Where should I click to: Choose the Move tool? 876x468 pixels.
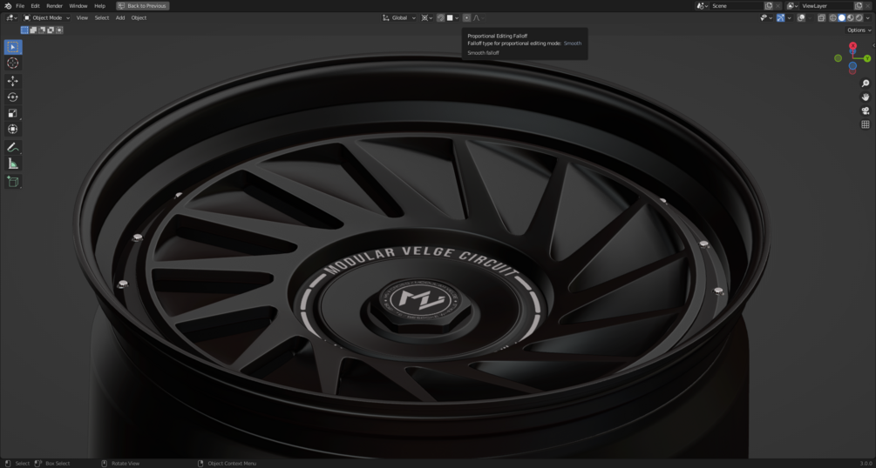pos(13,81)
